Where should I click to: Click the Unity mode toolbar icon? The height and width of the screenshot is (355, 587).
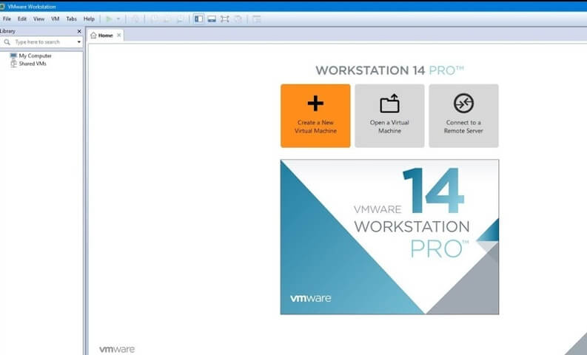(238, 18)
